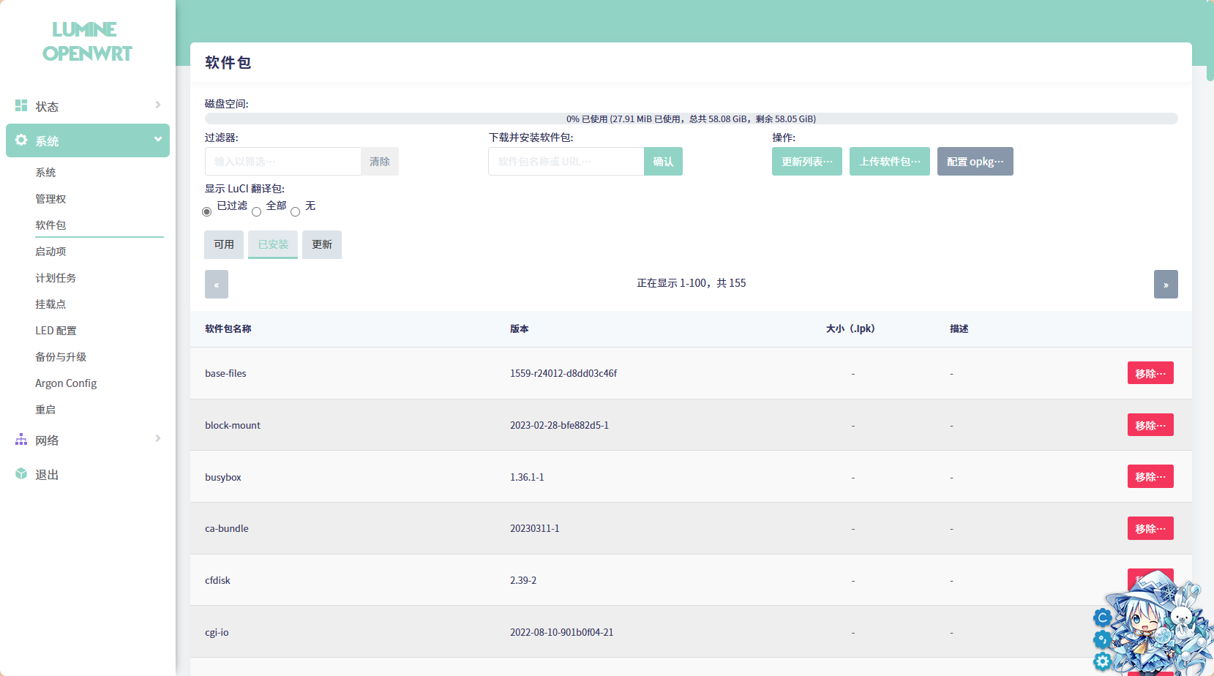Select the 全部 translation radio option
The height and width of the screenshot is (676, 1214).
[x=257, y=212]
